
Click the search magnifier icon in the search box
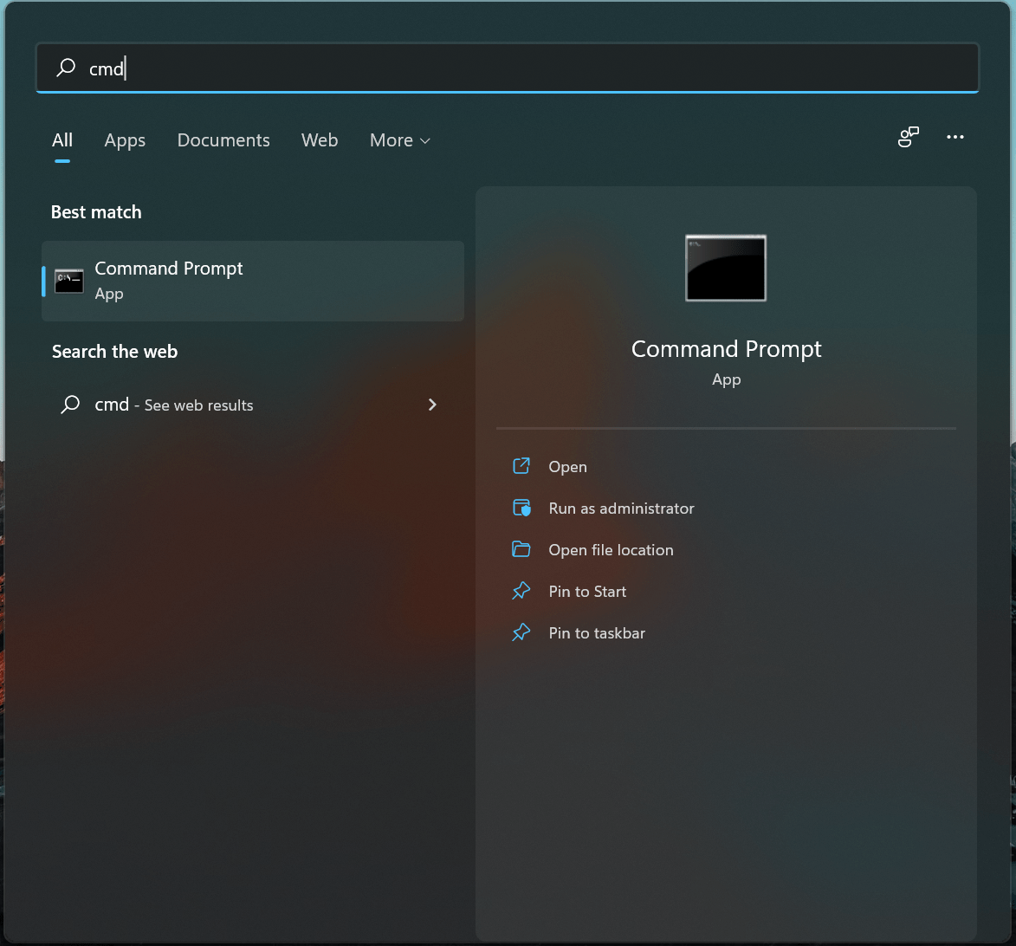tap(66, 68)
